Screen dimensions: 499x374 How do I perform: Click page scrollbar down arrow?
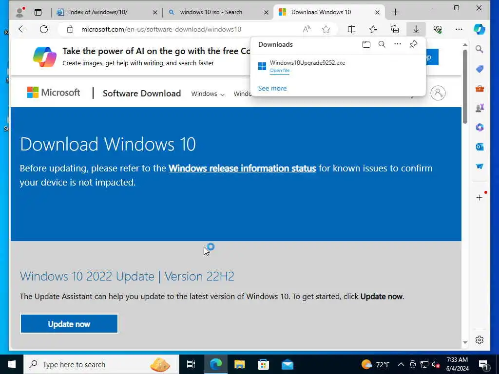465,342
